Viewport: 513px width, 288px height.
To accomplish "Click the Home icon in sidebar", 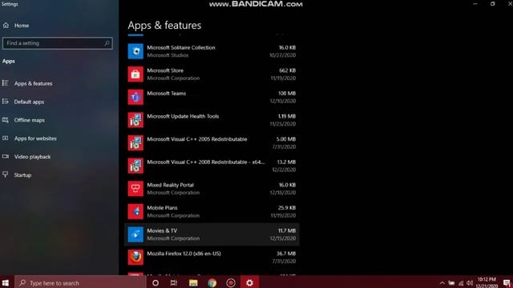I will 6,25.
